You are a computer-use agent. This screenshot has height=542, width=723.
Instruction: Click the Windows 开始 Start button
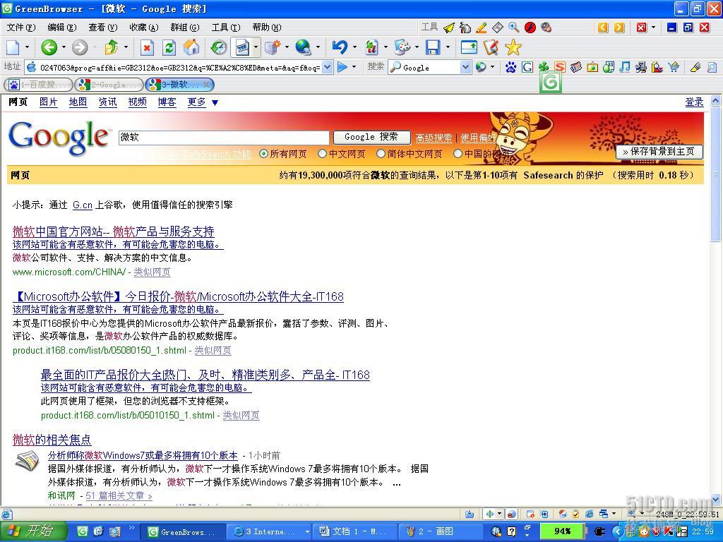[x=32, y=531]
